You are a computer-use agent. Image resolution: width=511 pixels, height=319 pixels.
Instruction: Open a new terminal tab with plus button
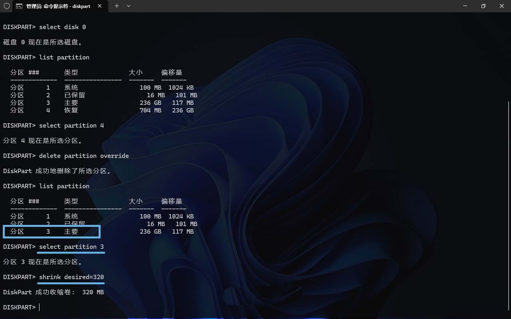coord(117,6)
